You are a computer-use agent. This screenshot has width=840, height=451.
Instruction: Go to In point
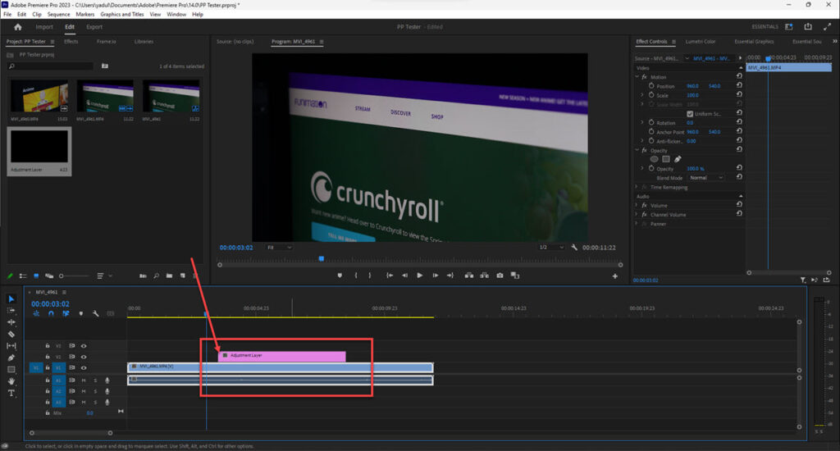[x=390, y=276]
